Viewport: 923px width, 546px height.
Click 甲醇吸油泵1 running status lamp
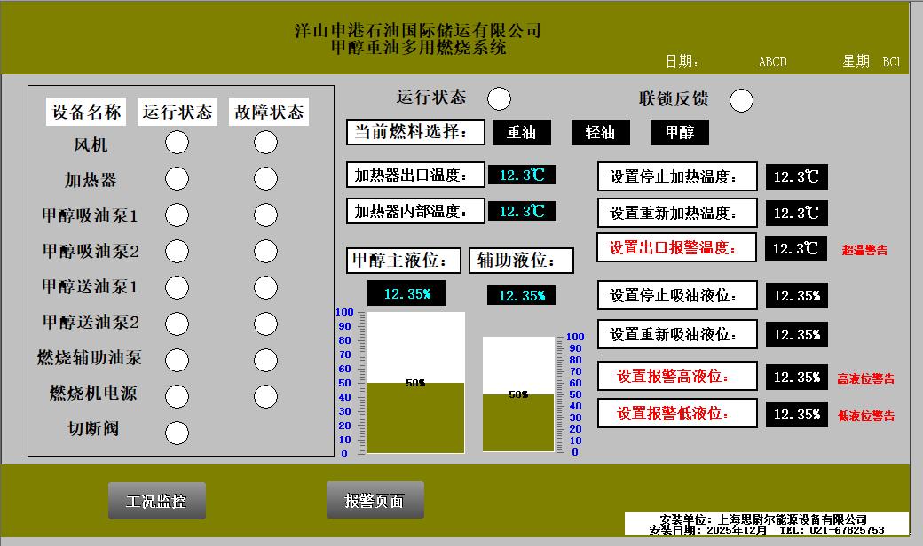pyautogui.click(x=177, y=214)
